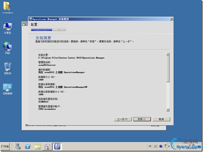This screenshot has height=152, width=203.
Task: Click 取消 cancel button
Action: (x=161, y=119)
